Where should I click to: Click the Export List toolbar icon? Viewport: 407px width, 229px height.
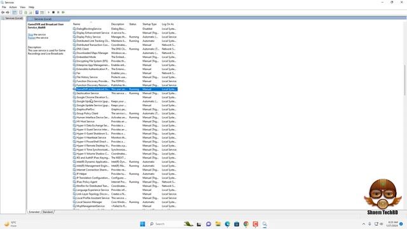(x=31, y=13)
